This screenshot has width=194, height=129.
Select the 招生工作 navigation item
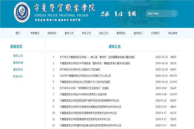click(103, 33)
